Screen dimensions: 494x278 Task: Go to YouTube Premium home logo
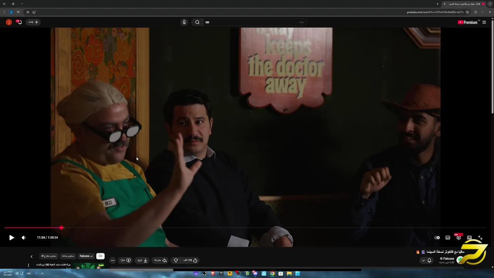468,22
